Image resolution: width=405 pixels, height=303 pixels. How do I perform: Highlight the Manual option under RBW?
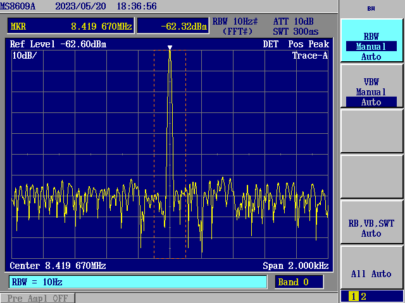pos(371,46)
